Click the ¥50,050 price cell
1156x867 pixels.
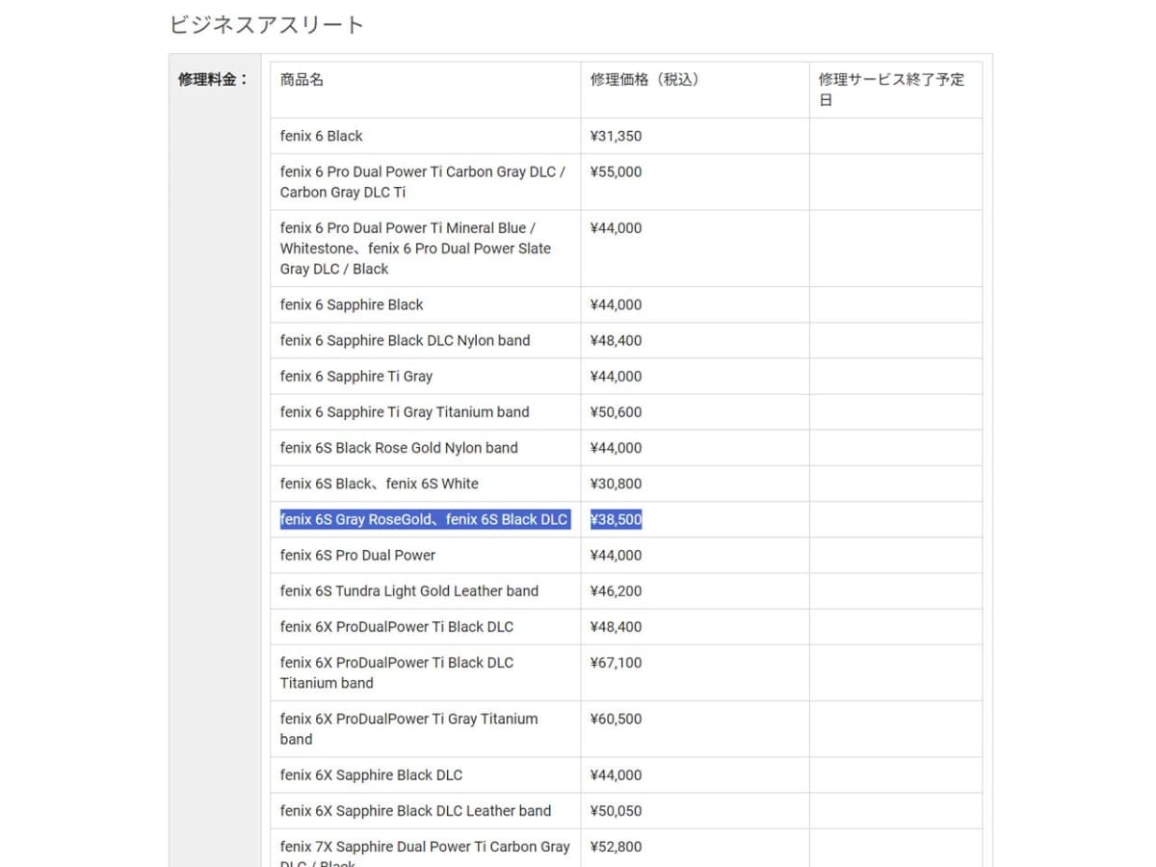[616, 810]
